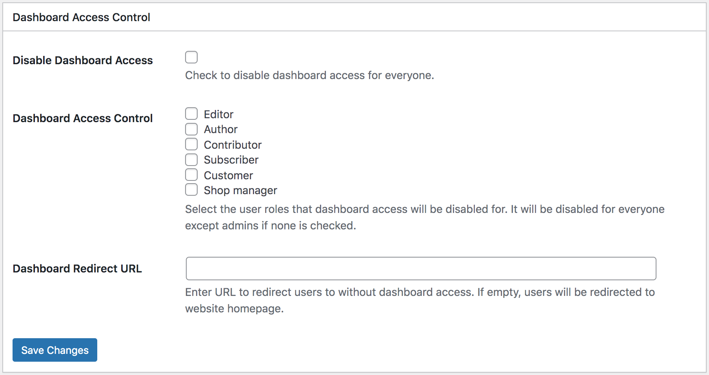
Task: Click the "Author" label text
Action: (221, 129)
